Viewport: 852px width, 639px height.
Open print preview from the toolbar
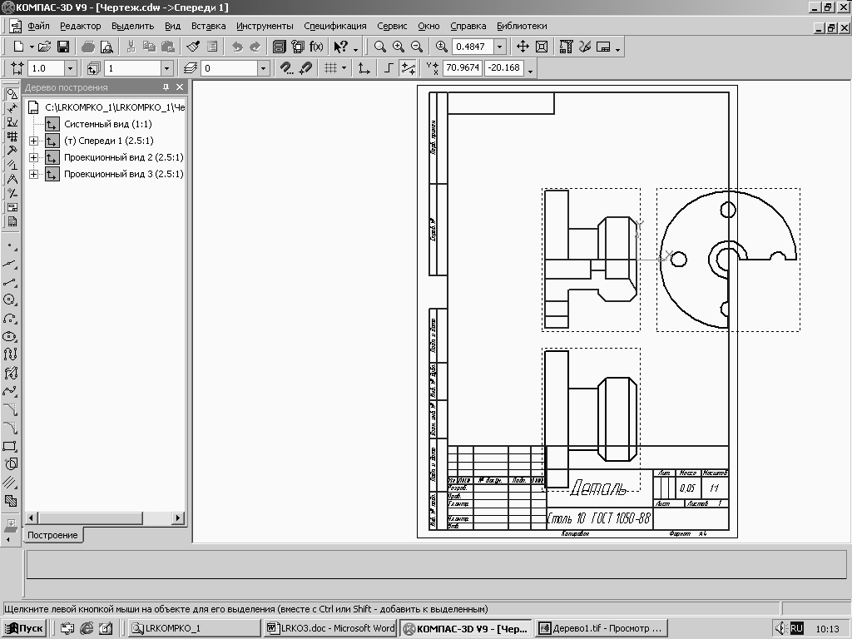pyautogui.click(x=106, y=47)
